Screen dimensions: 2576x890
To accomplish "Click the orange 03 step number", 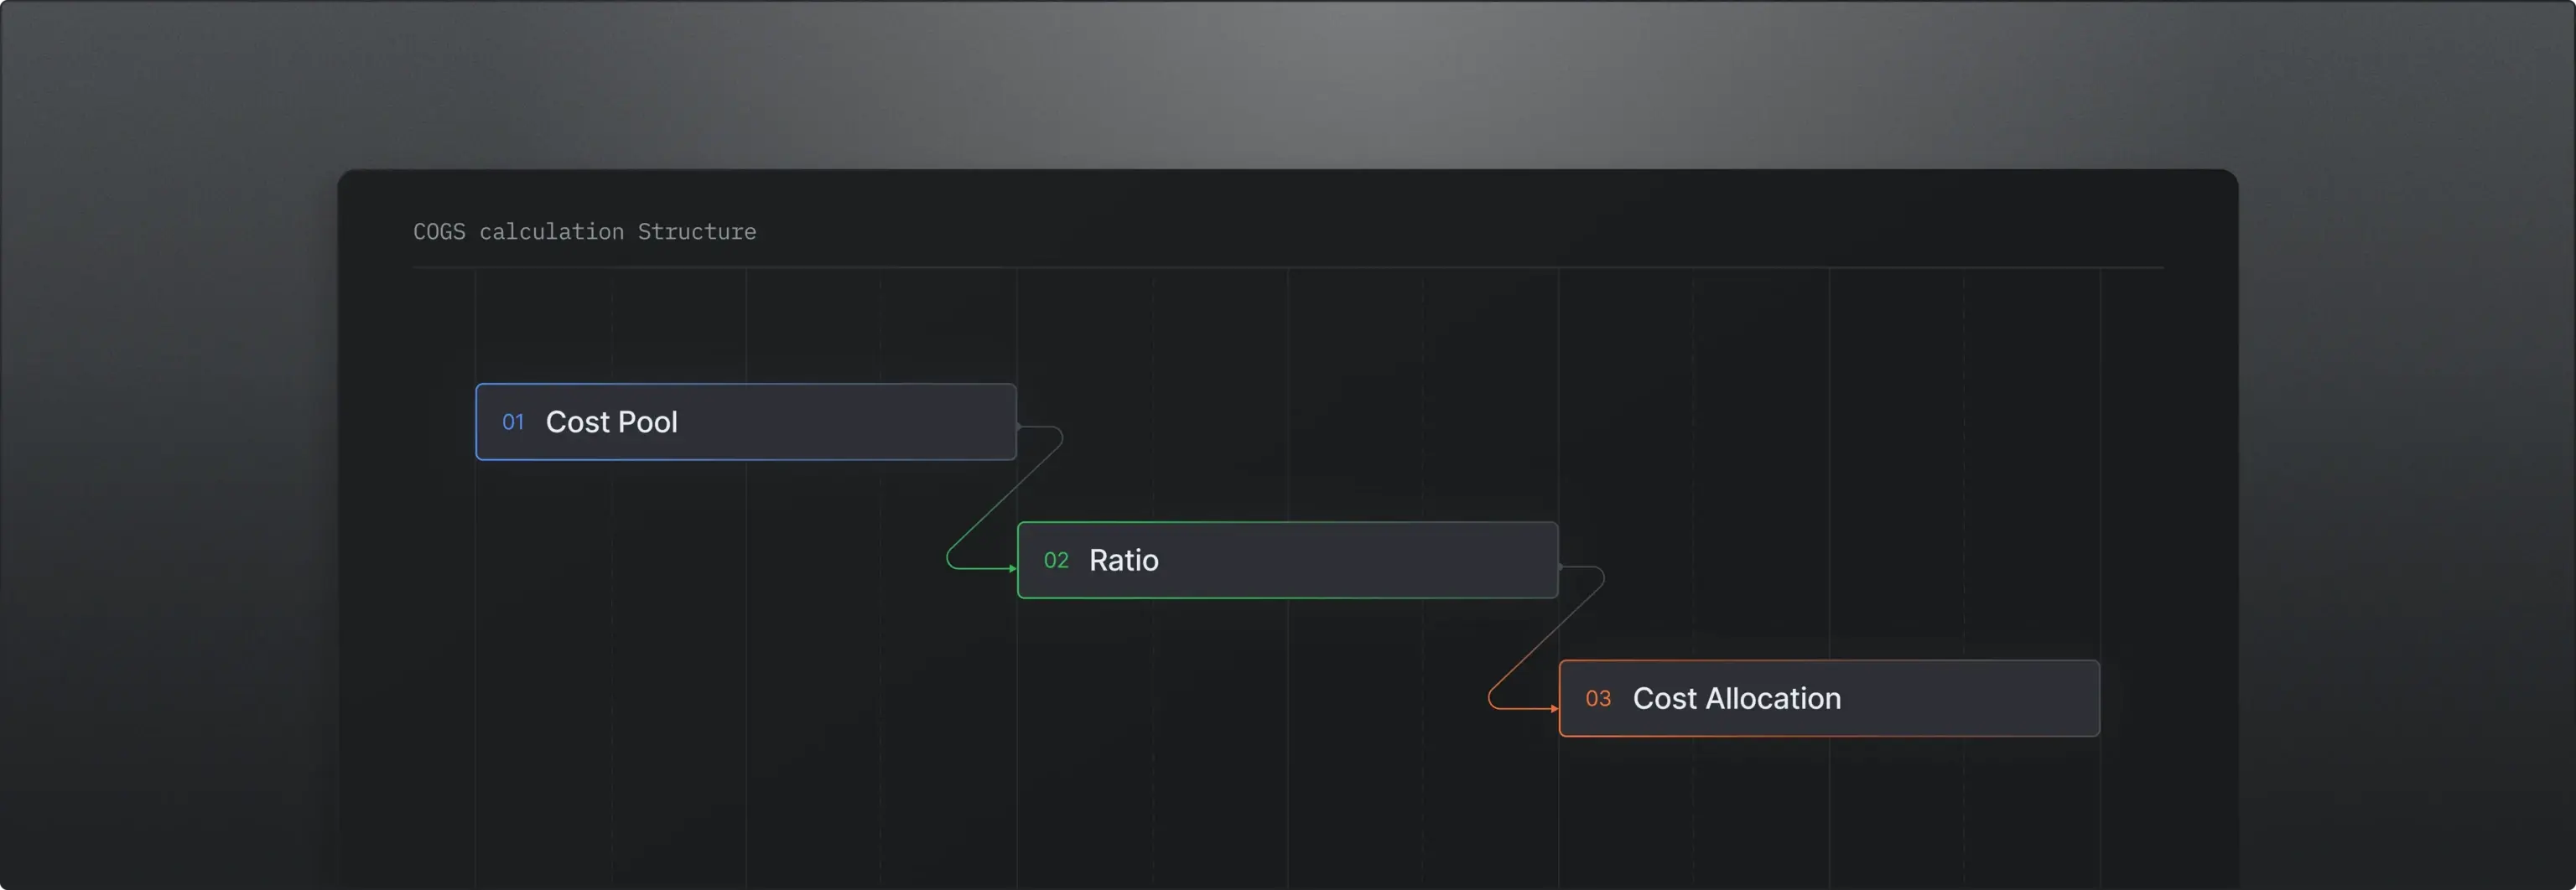I will coord(1598,699).
